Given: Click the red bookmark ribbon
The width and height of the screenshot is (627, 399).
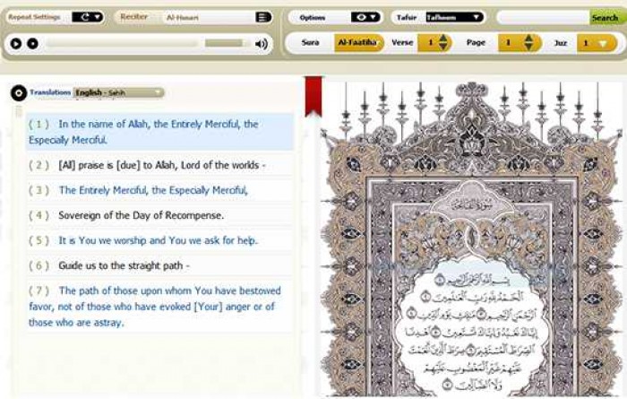Looking at the screenshot, I should 313,96.
